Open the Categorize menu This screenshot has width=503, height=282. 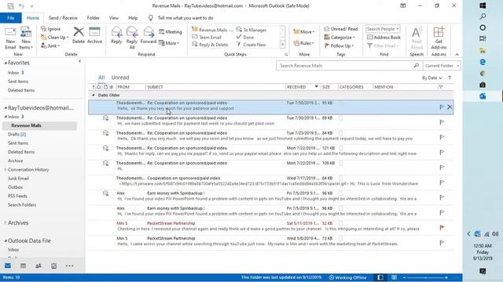point(340,38)
